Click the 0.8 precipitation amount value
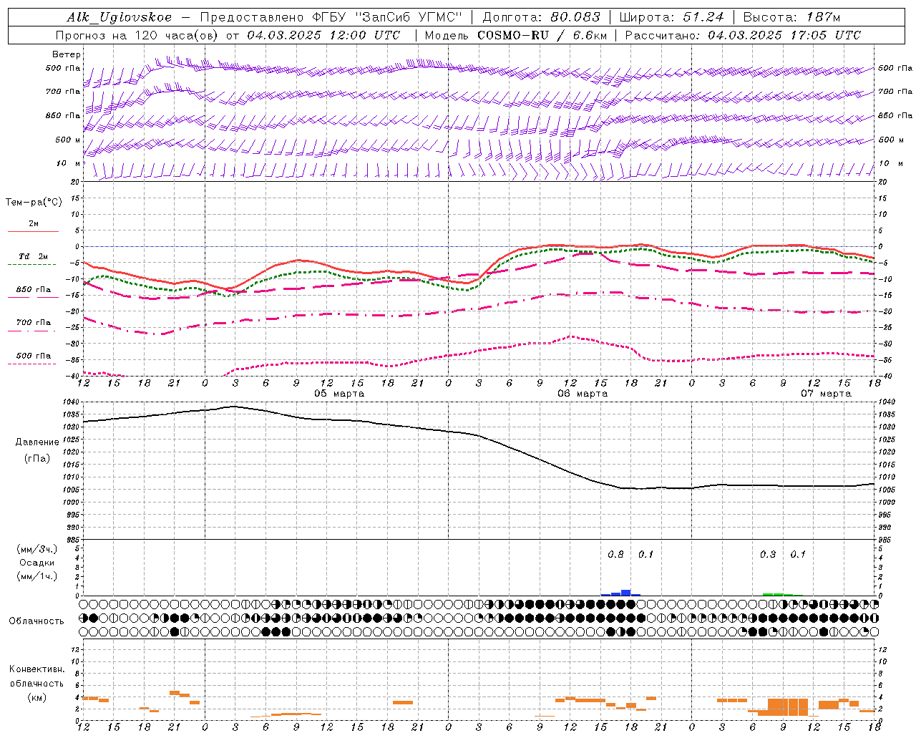 click(615, 555)
